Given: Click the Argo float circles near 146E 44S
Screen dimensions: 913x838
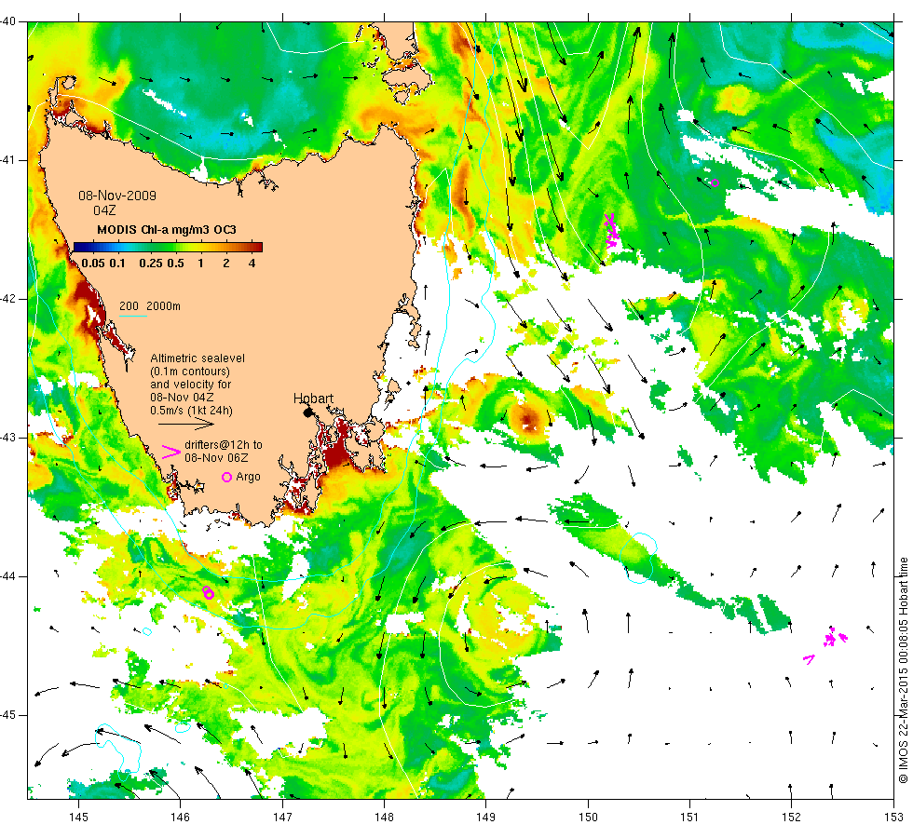Looking at the screenshot, I should [x=209, y=593].
